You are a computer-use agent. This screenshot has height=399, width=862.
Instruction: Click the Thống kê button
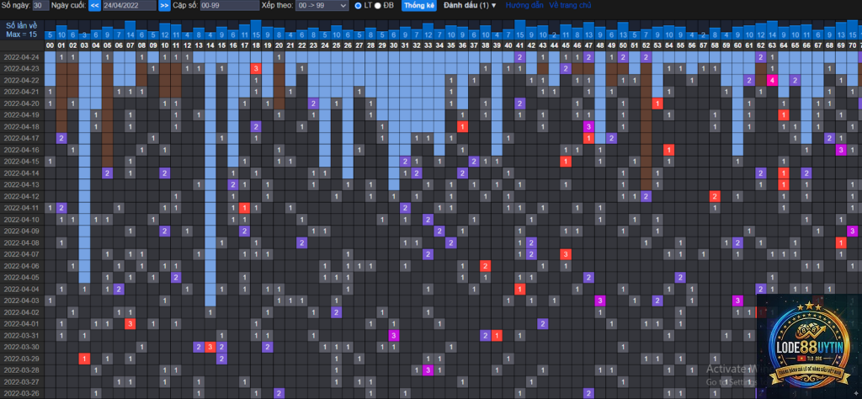[419, 6]
